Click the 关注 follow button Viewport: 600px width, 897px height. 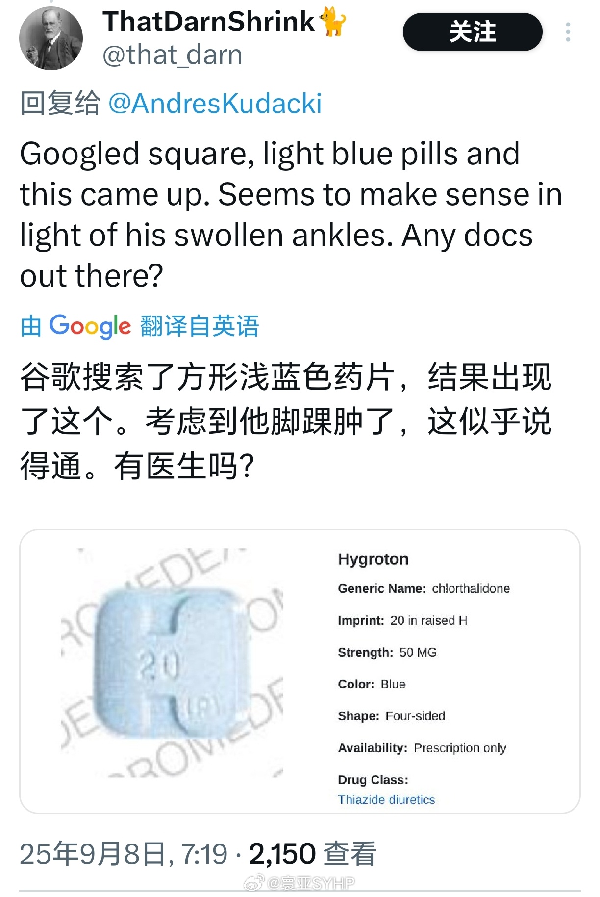pyautogui.click(x=473, y=32)
